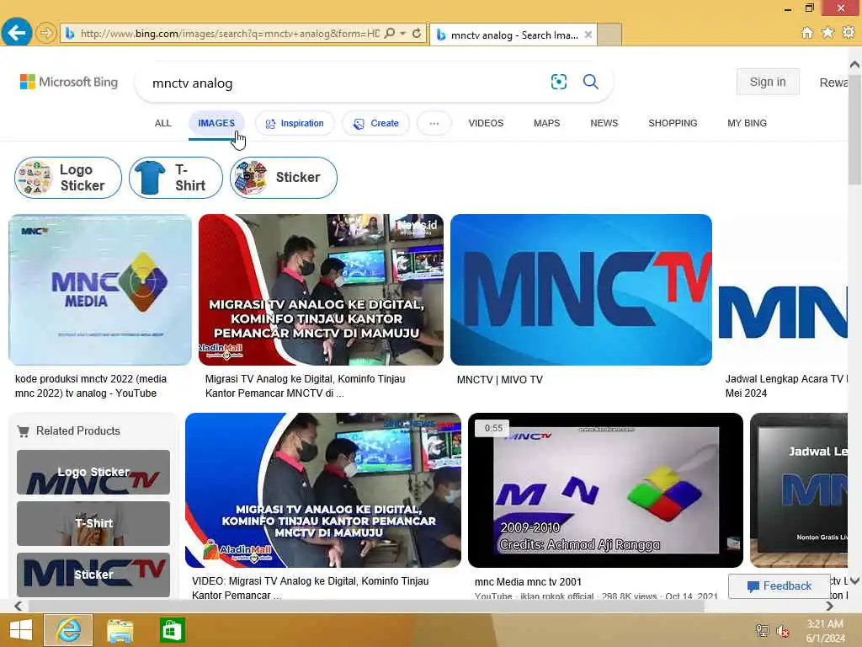
Task: Open Favorites with the star icon
Action: pyautogui.click(x=827, y=33)
